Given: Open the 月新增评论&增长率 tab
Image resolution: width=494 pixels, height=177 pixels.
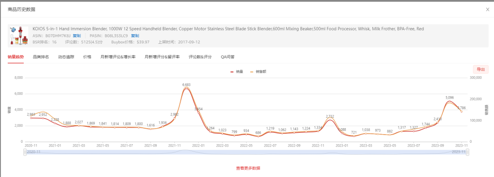Looking at the screenshot, I should 118,57.
